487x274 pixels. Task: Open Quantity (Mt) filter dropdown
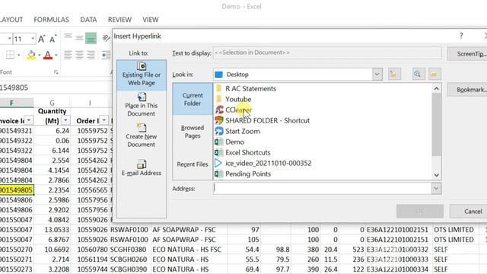pyautogui.click(x=65, y=120)
